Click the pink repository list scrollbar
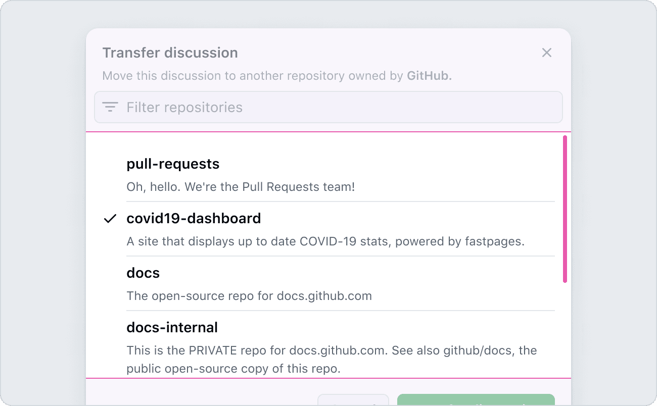 [565, 209]
